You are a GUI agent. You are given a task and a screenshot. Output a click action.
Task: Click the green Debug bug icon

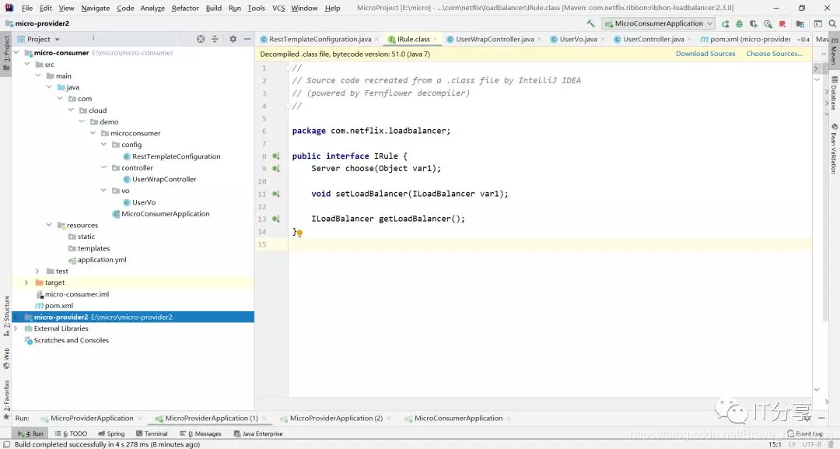click(x=740, y=23)
